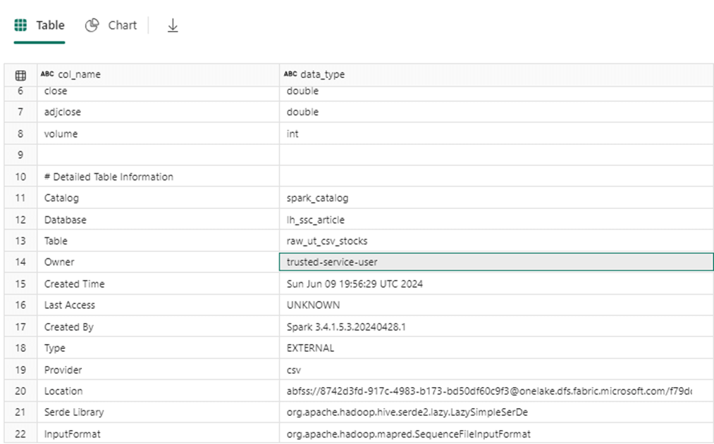
Task: Select the EXTERNAL type value cell
Action: click(x=311, y=348)
